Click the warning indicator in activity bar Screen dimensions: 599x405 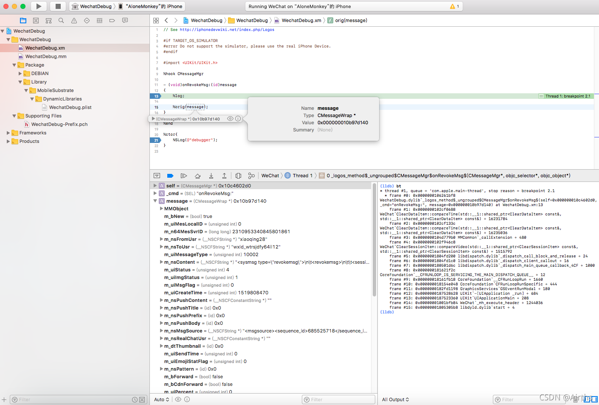(x=455, y=6)
